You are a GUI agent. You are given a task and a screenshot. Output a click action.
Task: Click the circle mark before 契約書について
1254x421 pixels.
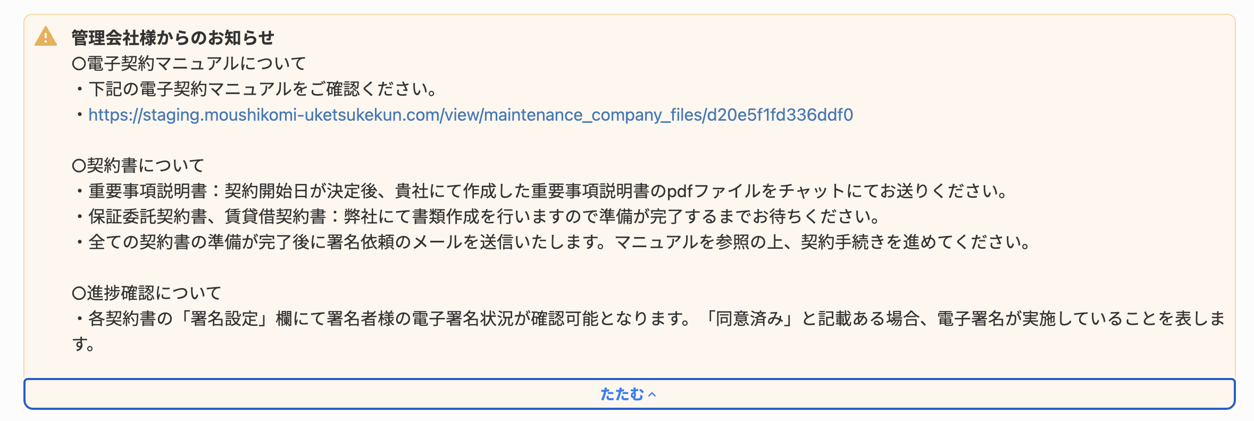[79, 166]
